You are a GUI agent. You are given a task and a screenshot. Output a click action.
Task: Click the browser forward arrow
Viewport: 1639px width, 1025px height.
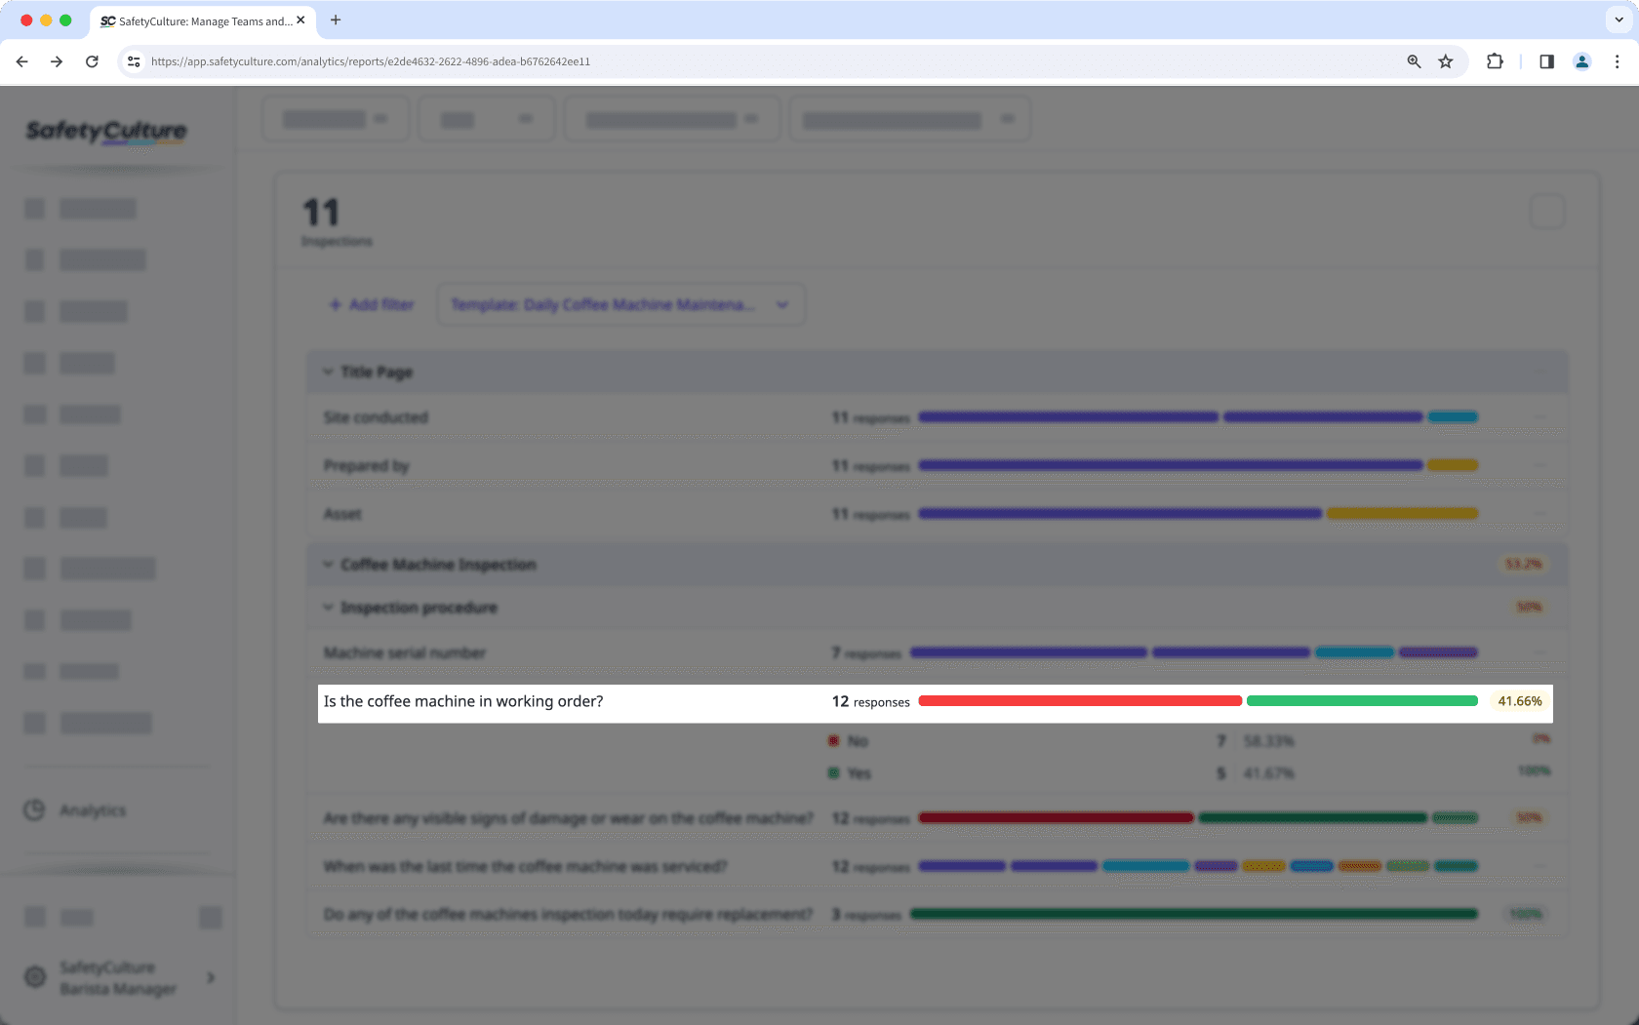(x=57, y=61)
